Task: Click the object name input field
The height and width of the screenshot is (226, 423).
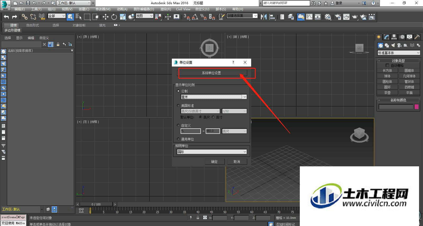Action: [396, 107]
